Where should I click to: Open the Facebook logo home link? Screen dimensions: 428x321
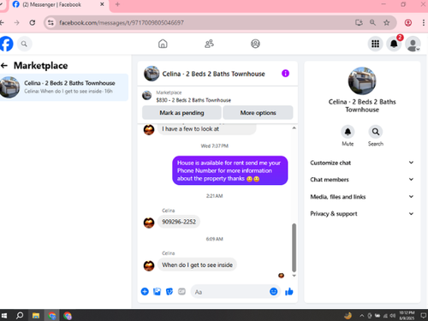(x=6, y=44)
